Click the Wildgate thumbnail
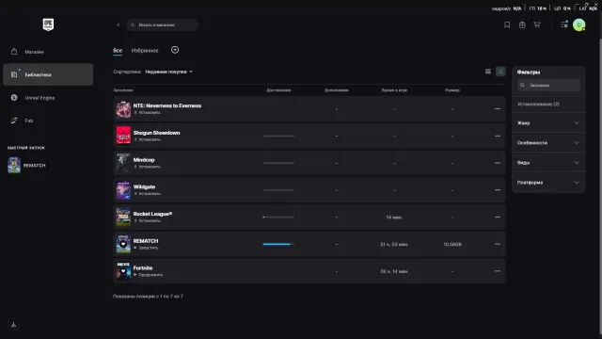This screenshot has width=602, height=339. (123, 190)
